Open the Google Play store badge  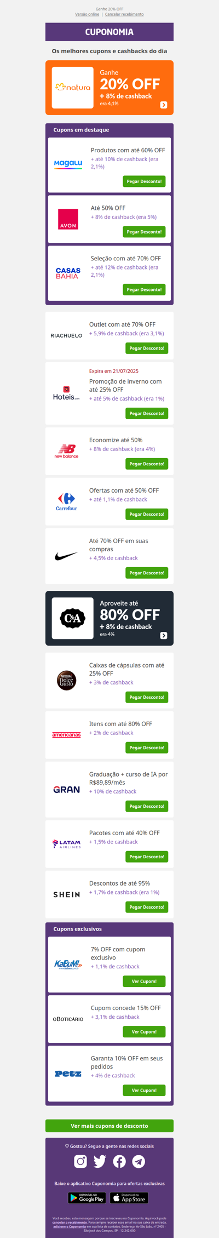click(87, 1198)
